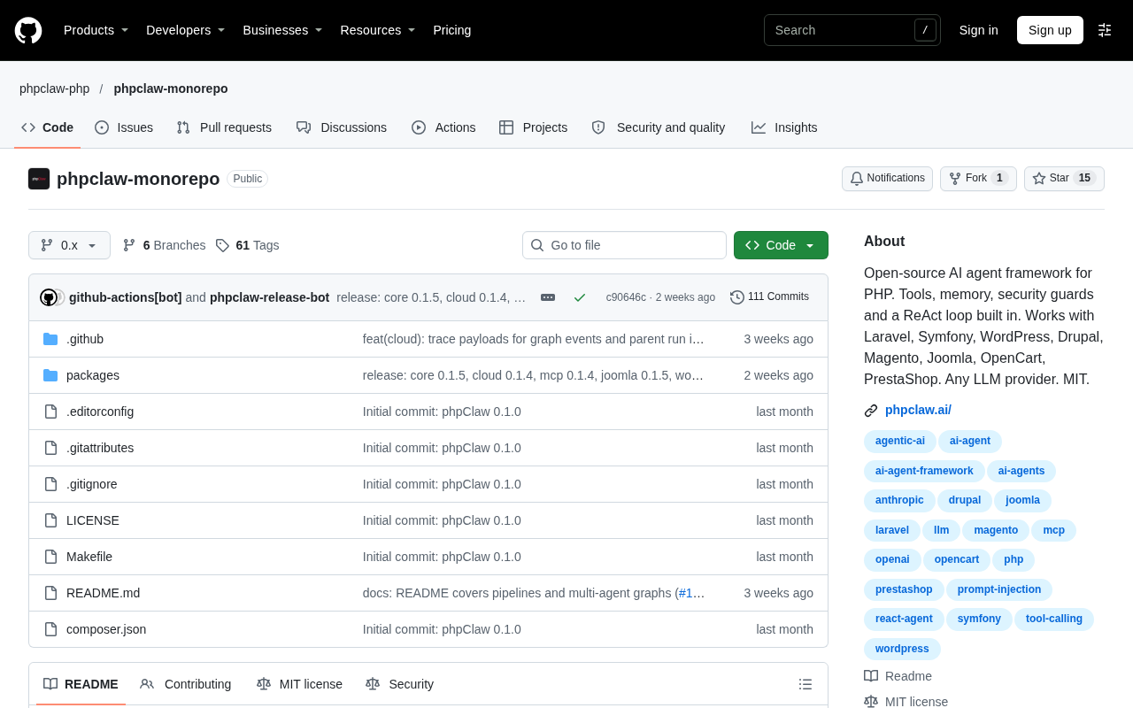Image resolution: width=1133 pixels, height=708 pixels.
Task: Expand the Resources menu
Action: coord(378,30)
